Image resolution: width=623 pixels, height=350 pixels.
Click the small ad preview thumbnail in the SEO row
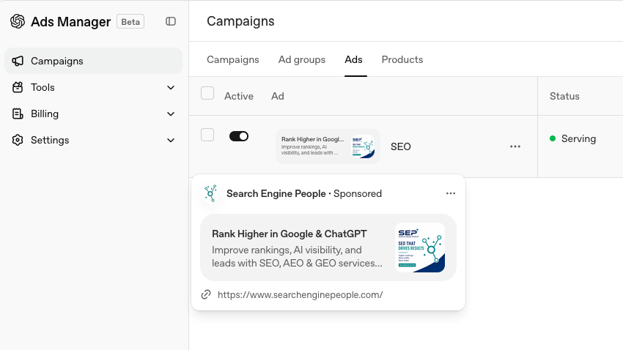click(328, 146)
